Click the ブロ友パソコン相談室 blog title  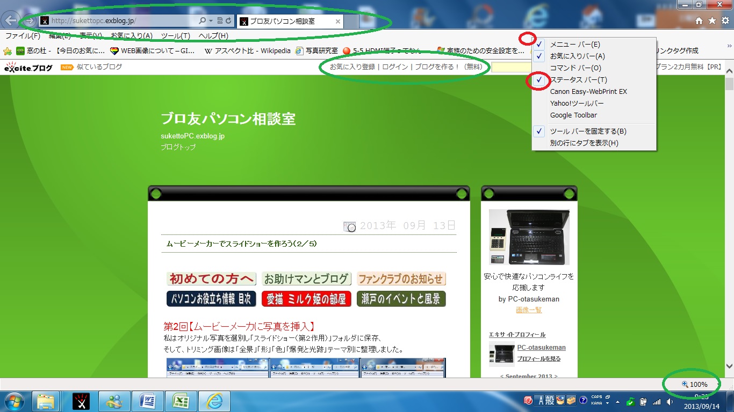(228, 119)
